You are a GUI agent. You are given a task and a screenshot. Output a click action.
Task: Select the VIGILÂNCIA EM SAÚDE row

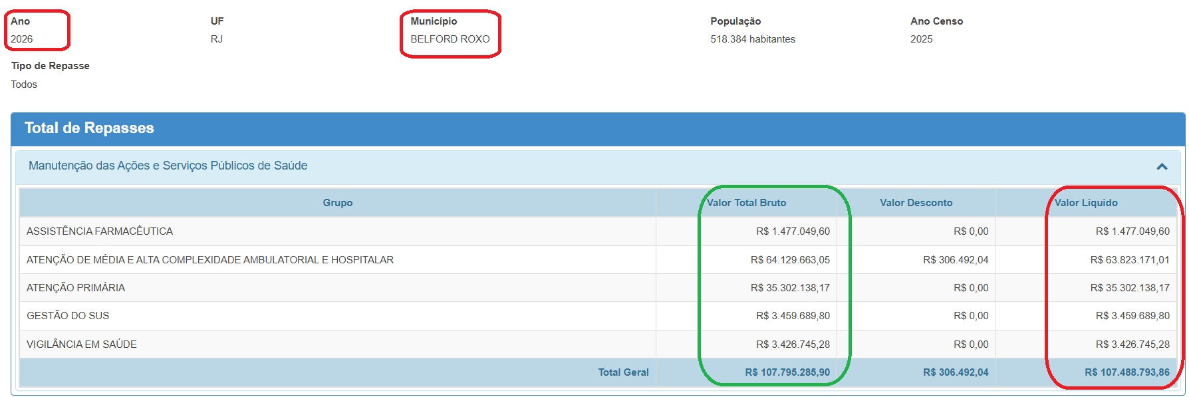tap(82, 344)
